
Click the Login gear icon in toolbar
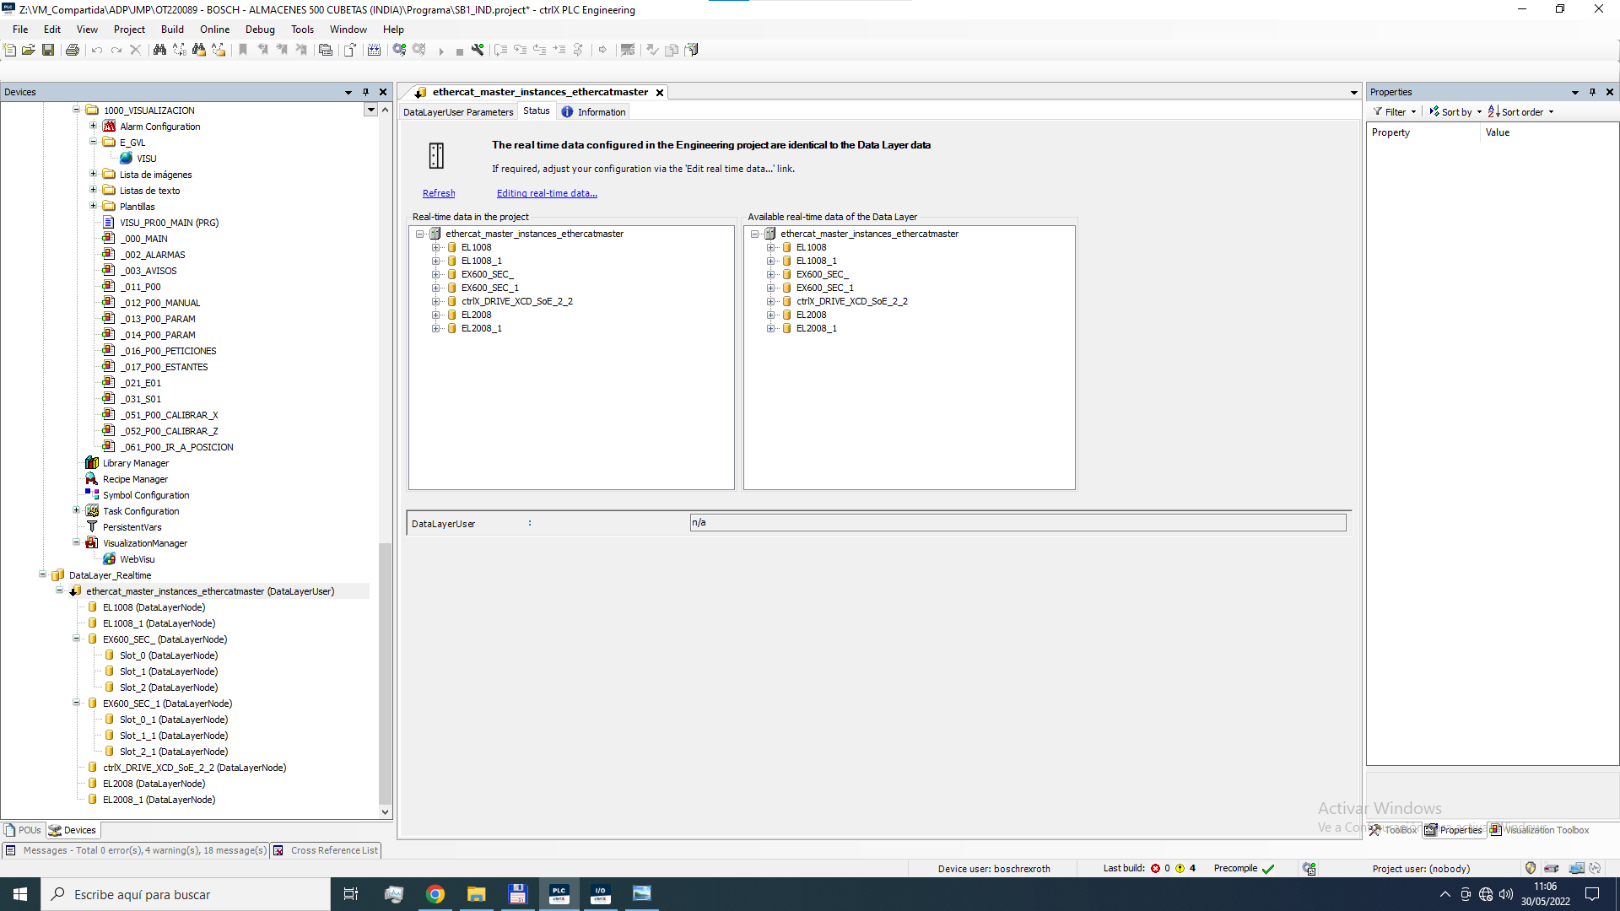[x=400, y=50]
